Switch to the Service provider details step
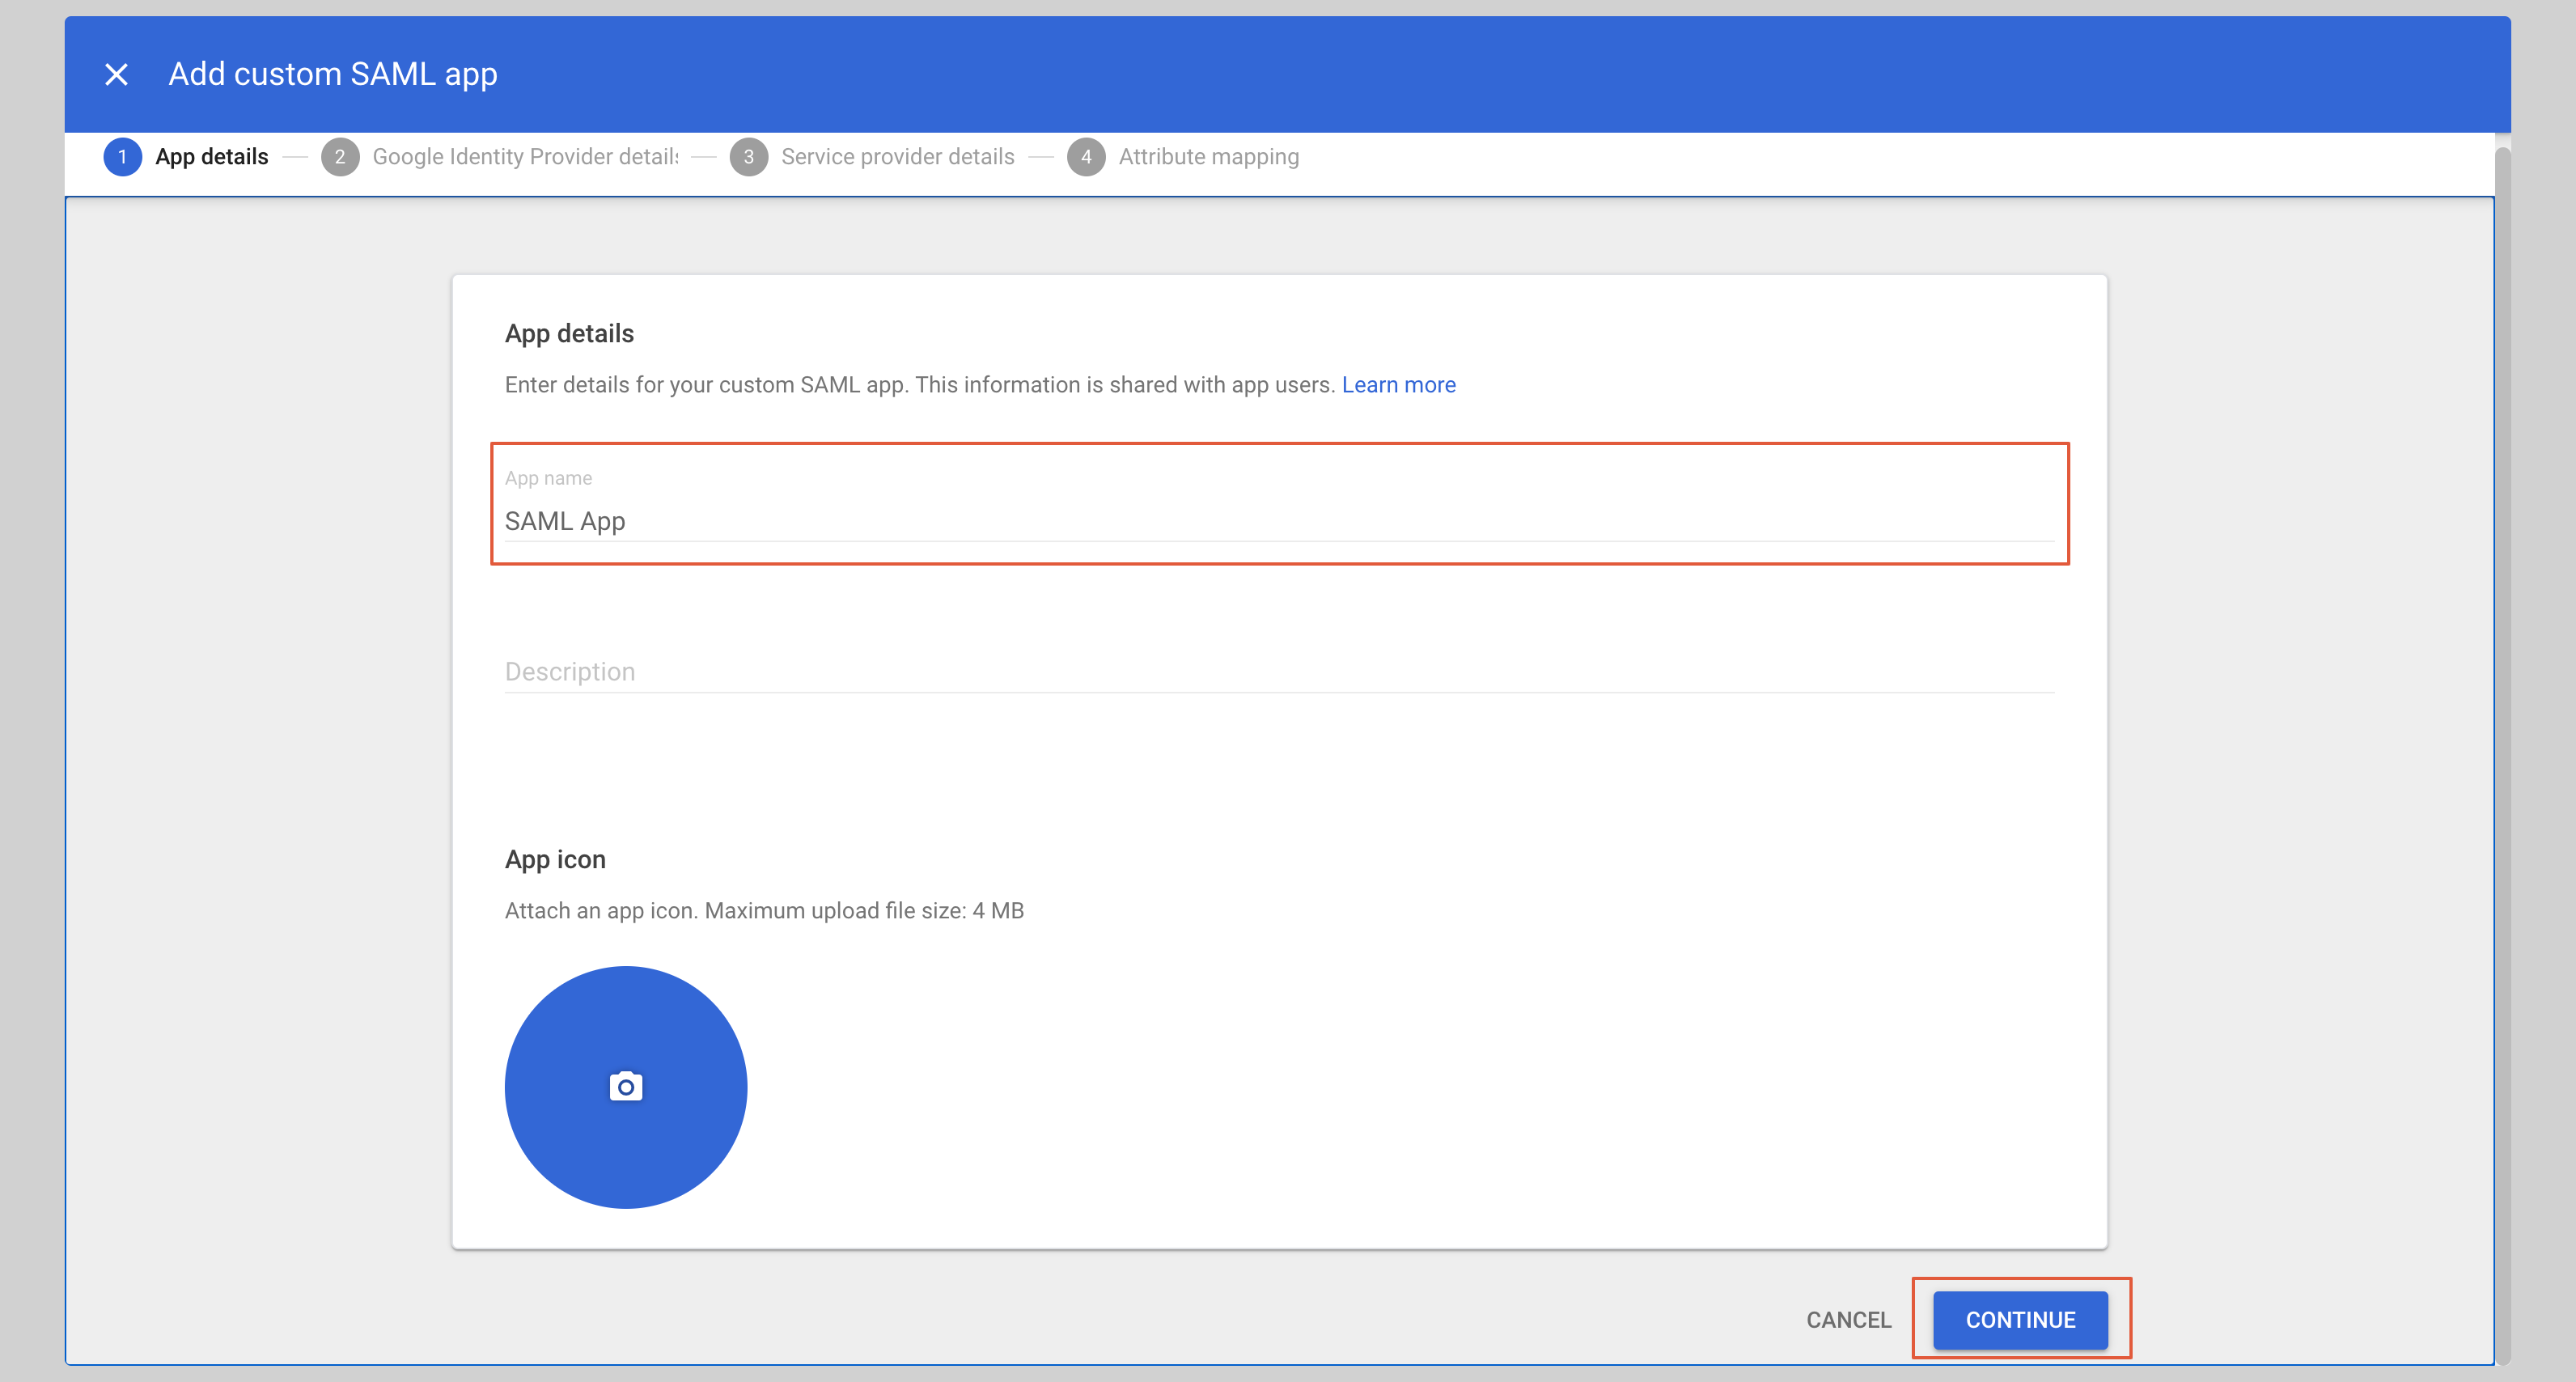Viewport: 2576px width, 1382px height. pyautogui.click(x=897, y=157)
